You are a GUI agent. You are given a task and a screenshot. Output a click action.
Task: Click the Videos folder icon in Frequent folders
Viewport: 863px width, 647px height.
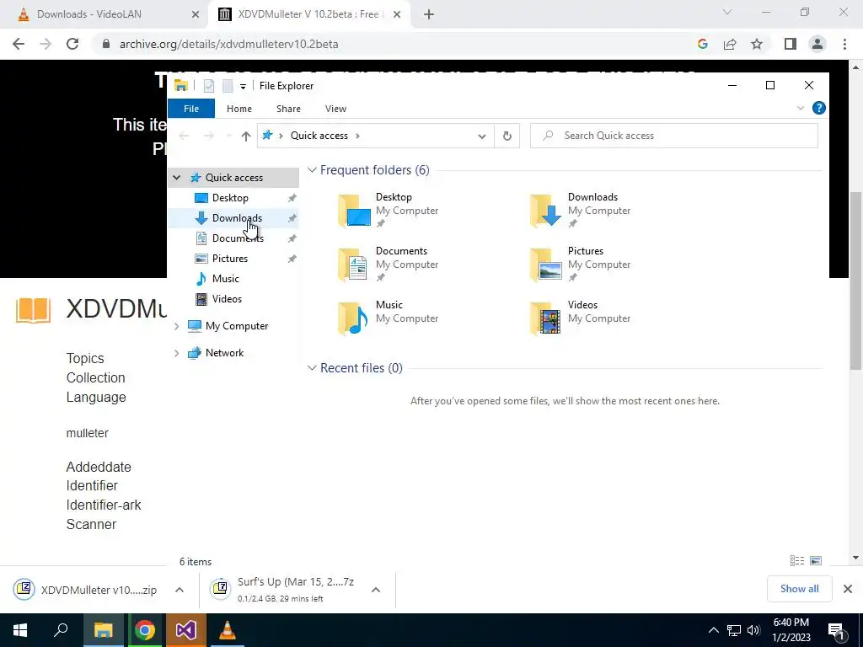click(546, 318)
